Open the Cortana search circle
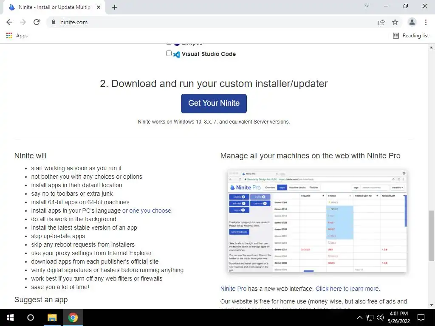435x326 pixels. (31, 318)
